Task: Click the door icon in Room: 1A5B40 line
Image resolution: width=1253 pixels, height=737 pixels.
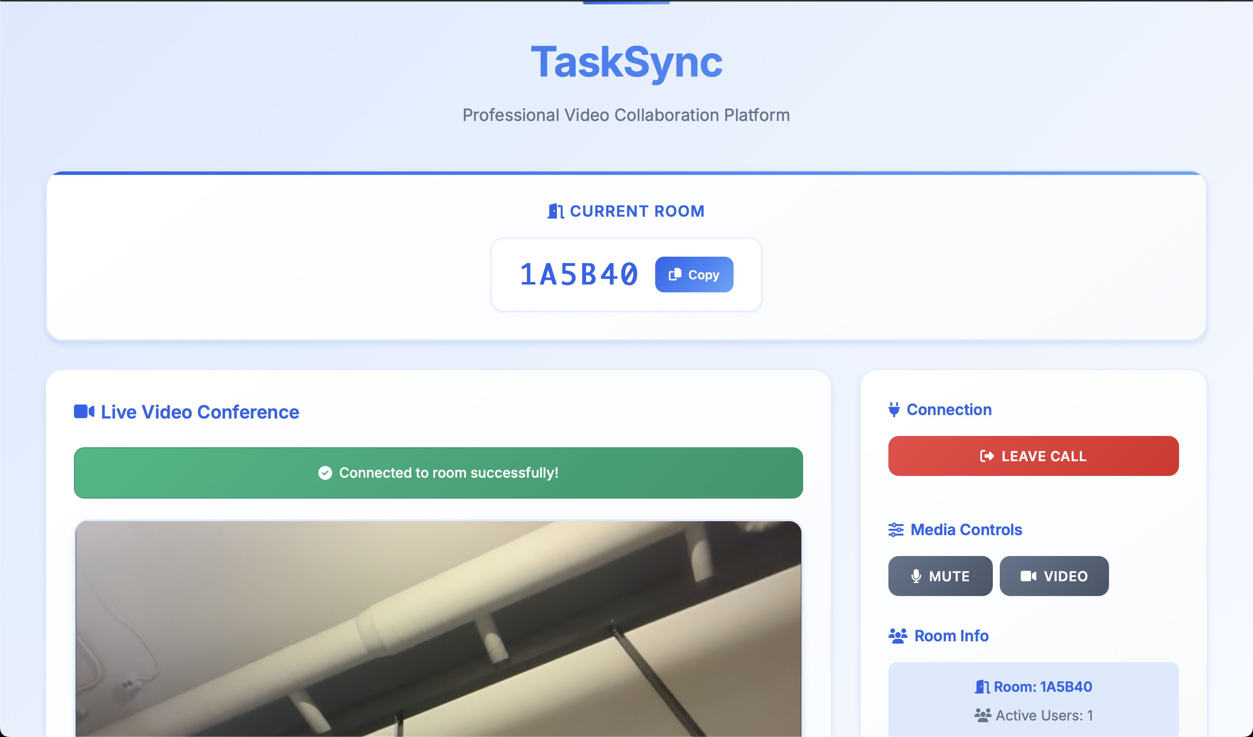Action: [982, 687]
